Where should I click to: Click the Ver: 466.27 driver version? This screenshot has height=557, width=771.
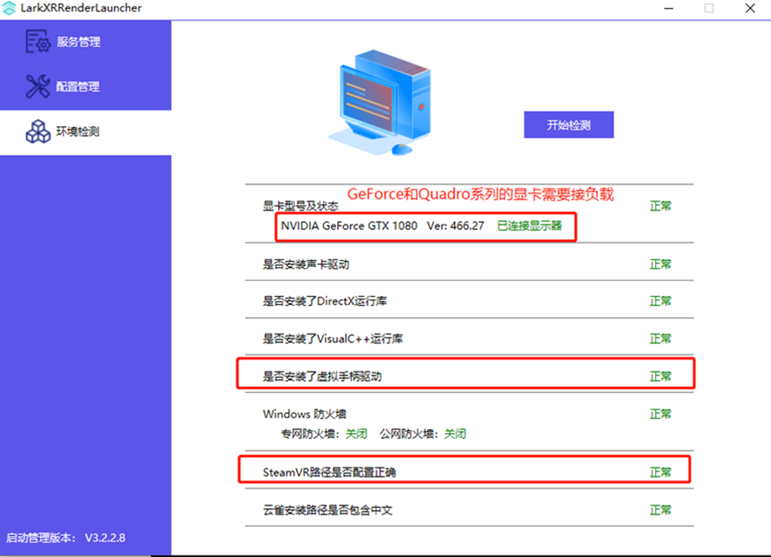tap(455, 226)
